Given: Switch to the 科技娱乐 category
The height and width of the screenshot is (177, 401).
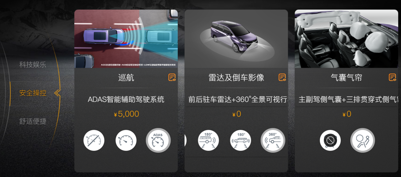Looking at the screenshot, I should click(33, 65).
